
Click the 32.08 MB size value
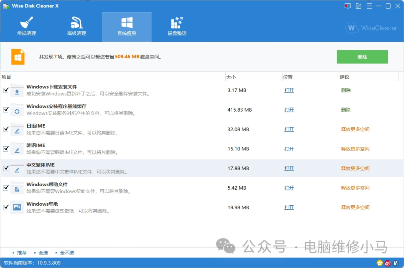coord(238,130)
